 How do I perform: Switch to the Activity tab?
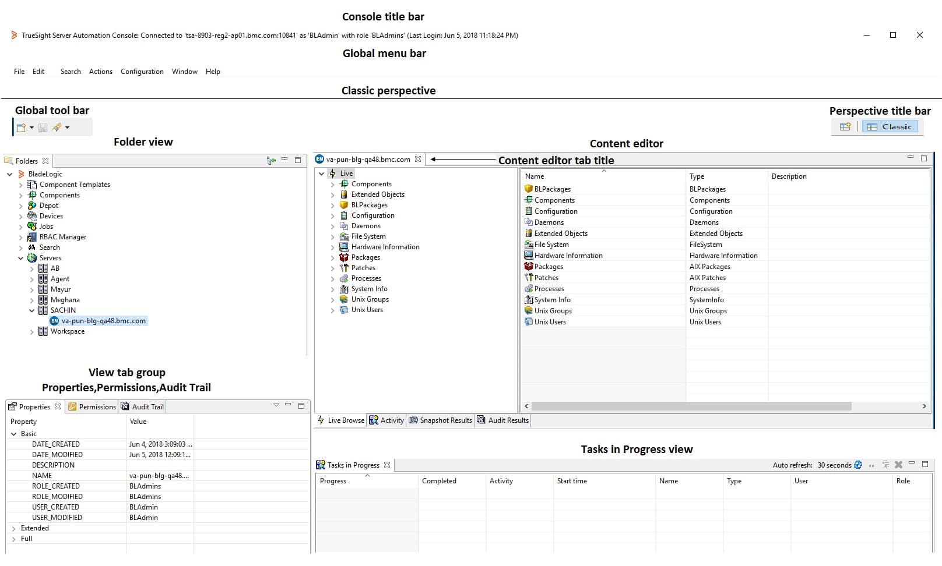click(386, 420)
